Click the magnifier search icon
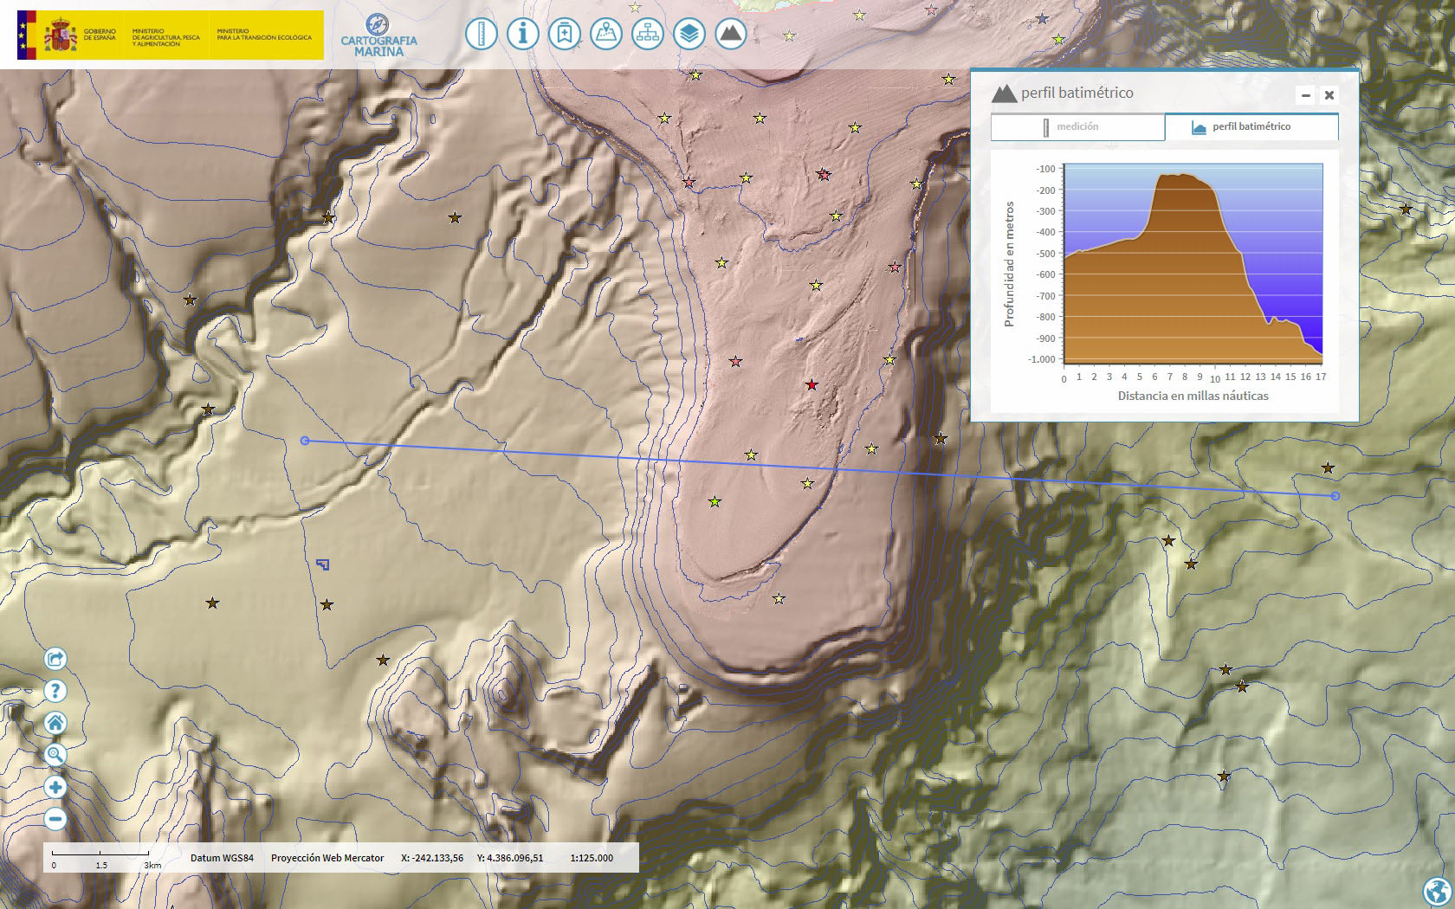The image size is (1455, 909). (55, 755)
